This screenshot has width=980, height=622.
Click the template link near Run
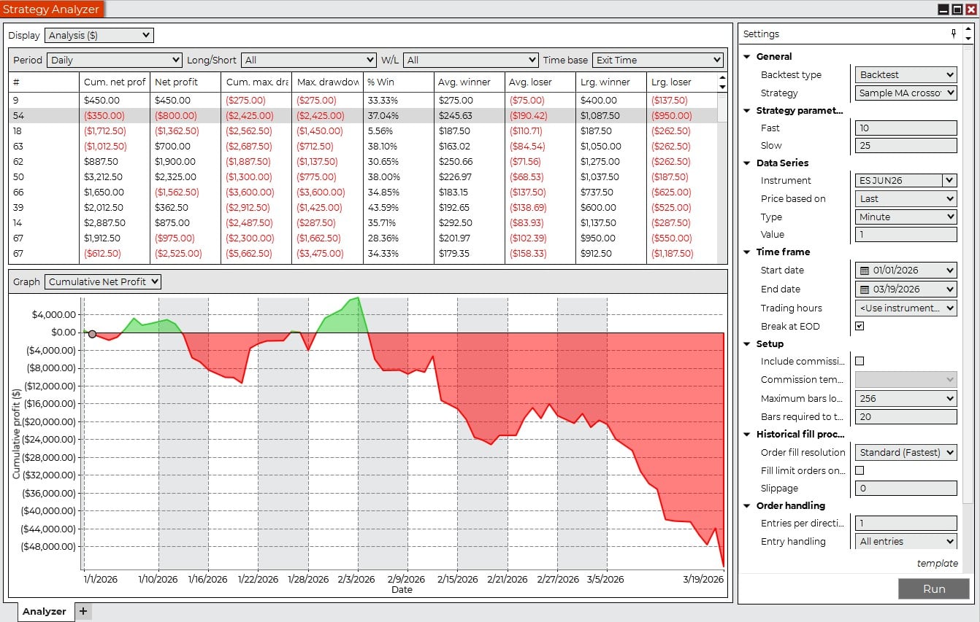[x=937, y=563]
